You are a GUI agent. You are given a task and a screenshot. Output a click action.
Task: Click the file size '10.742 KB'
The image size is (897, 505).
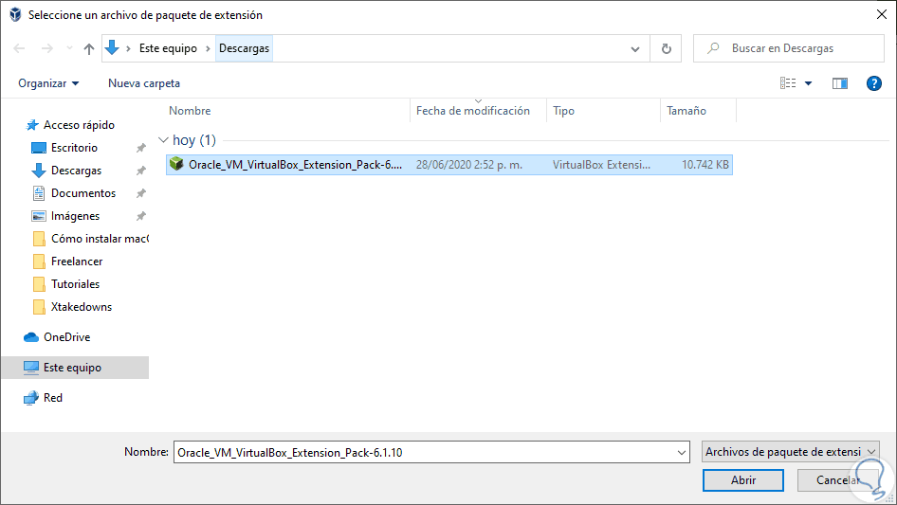click(x=705, y=165)
